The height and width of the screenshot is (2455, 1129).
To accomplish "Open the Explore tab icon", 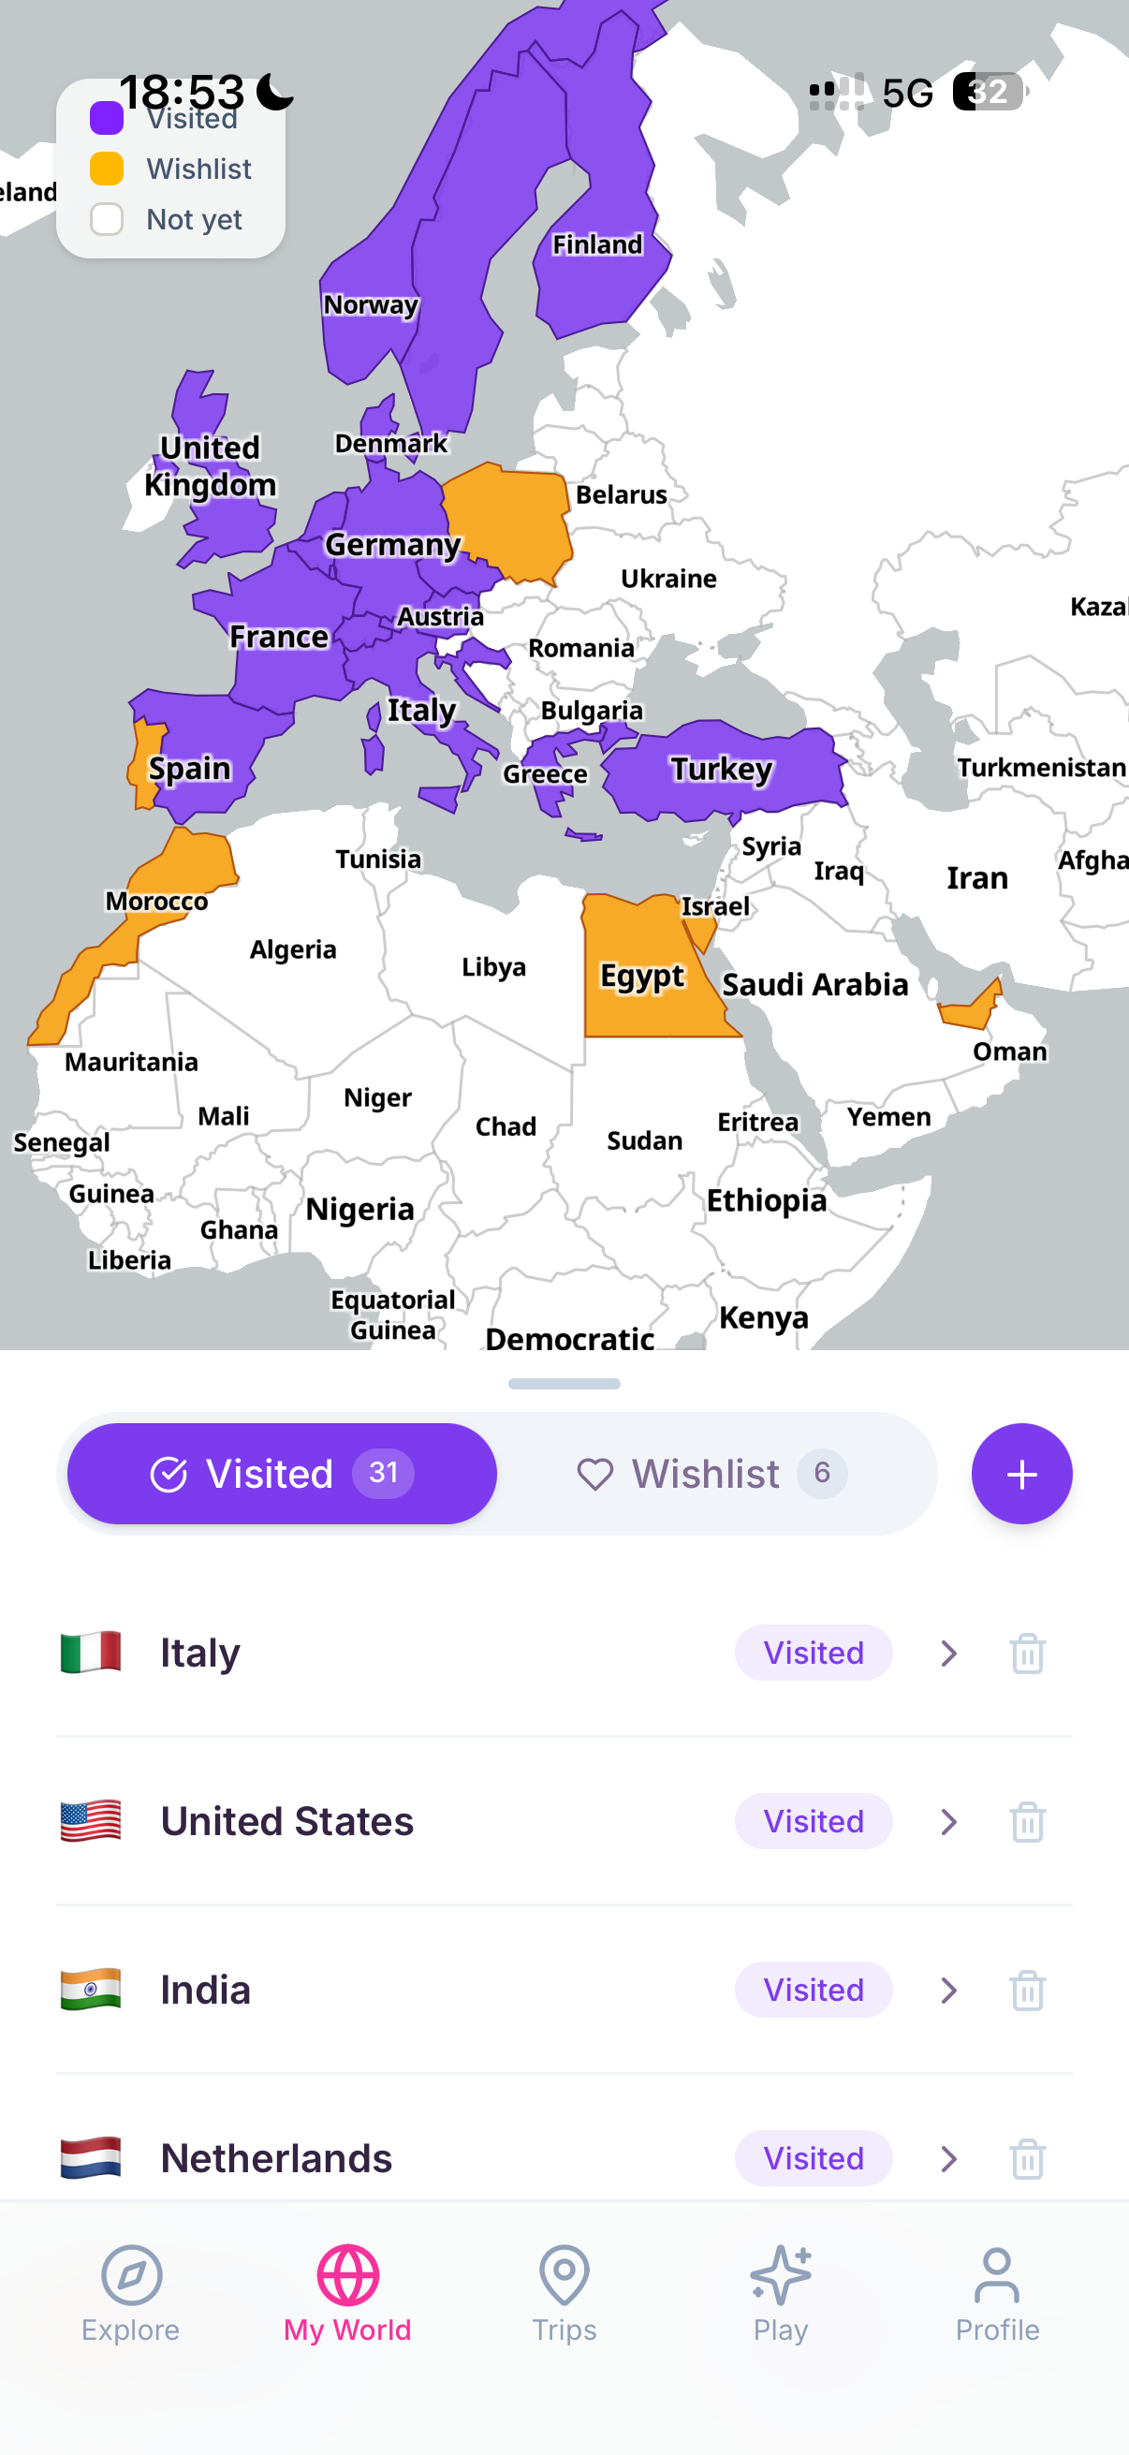I will 129,2281.
